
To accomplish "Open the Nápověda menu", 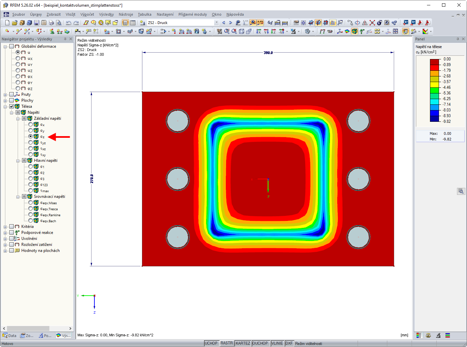I will click(235, 14).
